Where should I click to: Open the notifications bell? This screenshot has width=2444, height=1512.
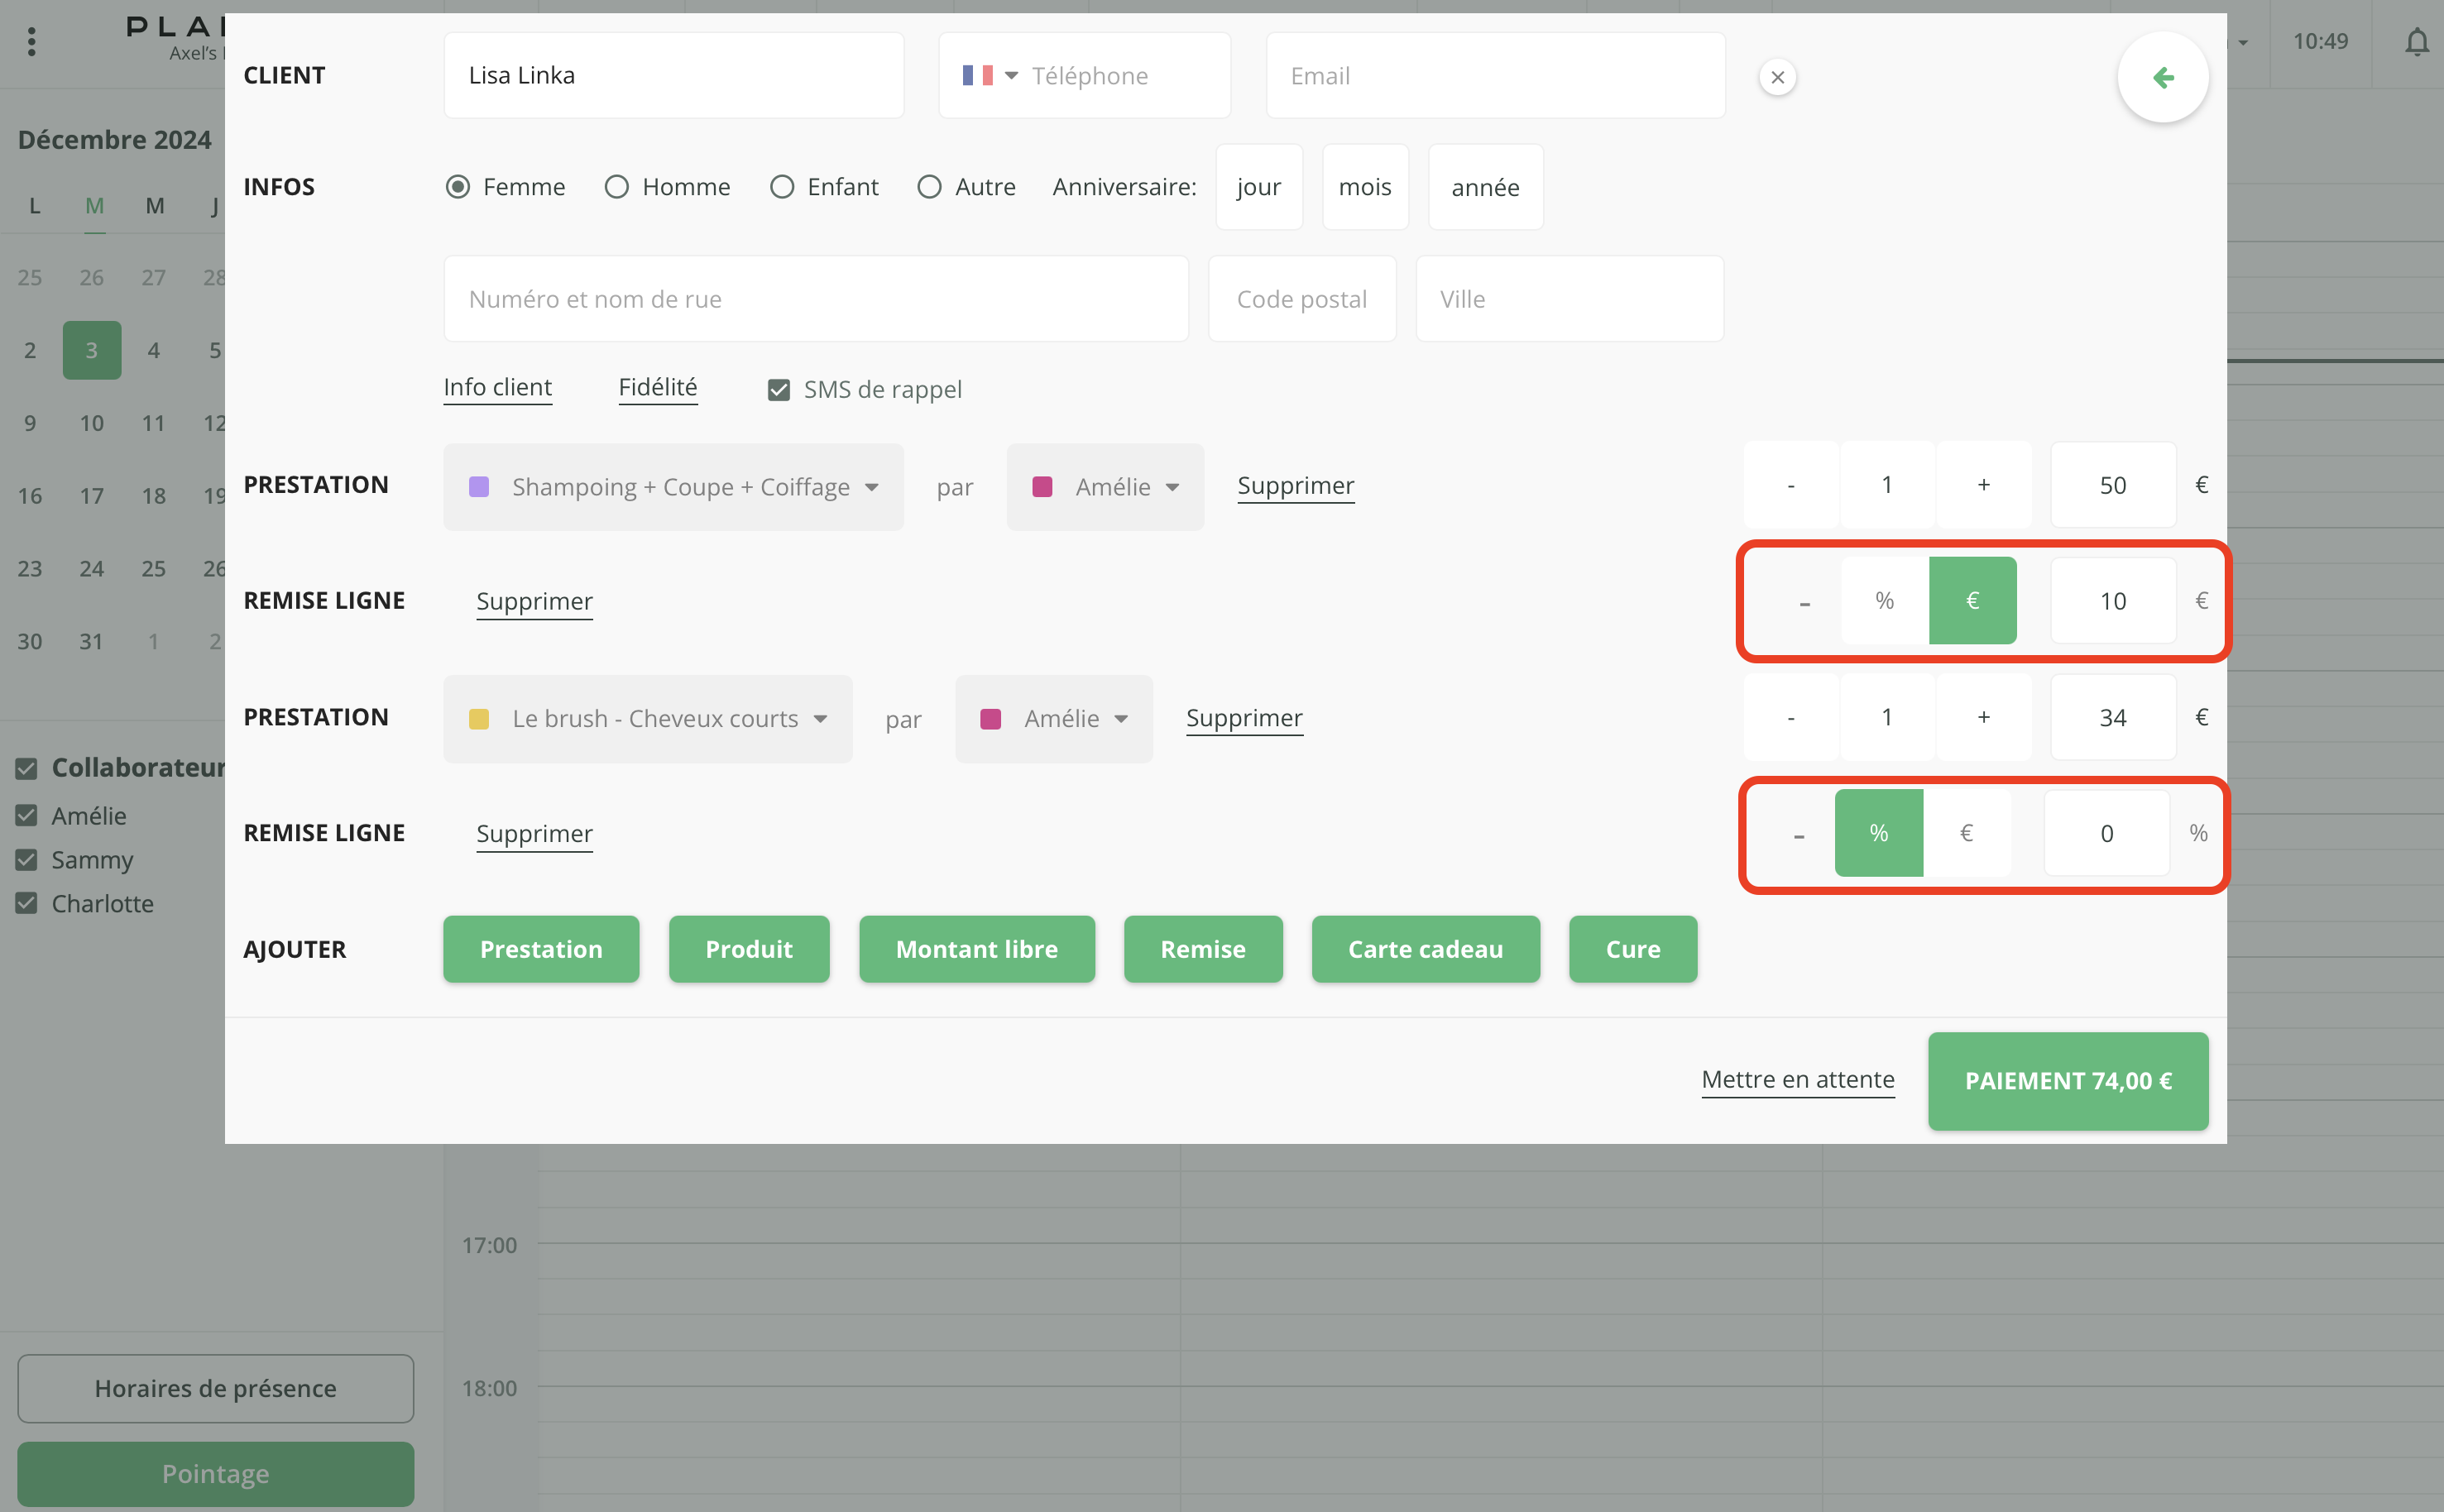click(2416, 42)
